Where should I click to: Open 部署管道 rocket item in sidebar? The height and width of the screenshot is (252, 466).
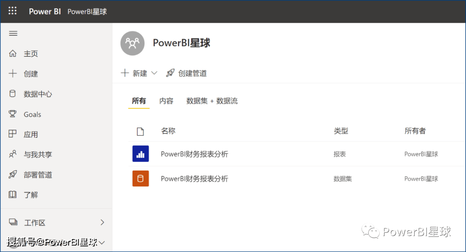pos(38,175)
